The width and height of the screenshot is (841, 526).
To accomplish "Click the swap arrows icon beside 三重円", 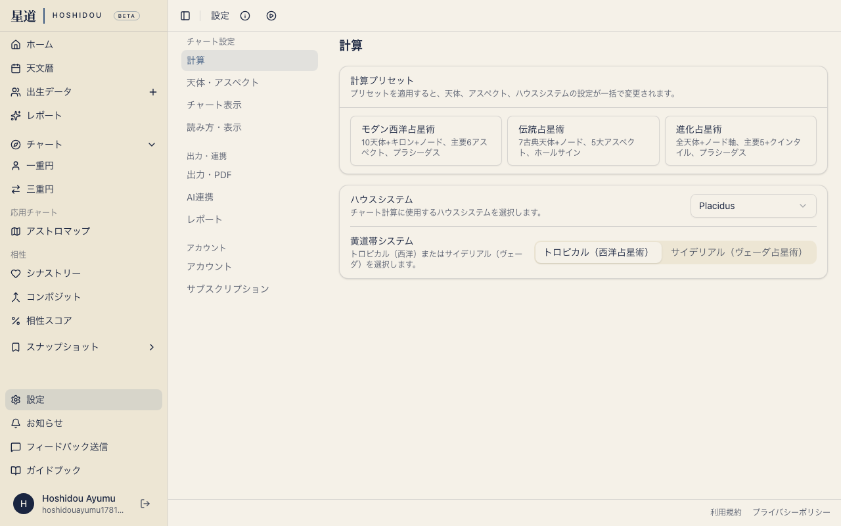I will click(16, 189).
